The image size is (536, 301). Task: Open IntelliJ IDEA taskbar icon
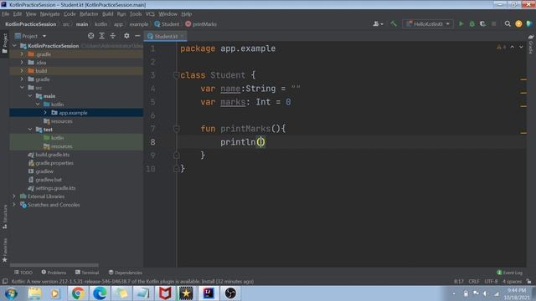point(209,293)
